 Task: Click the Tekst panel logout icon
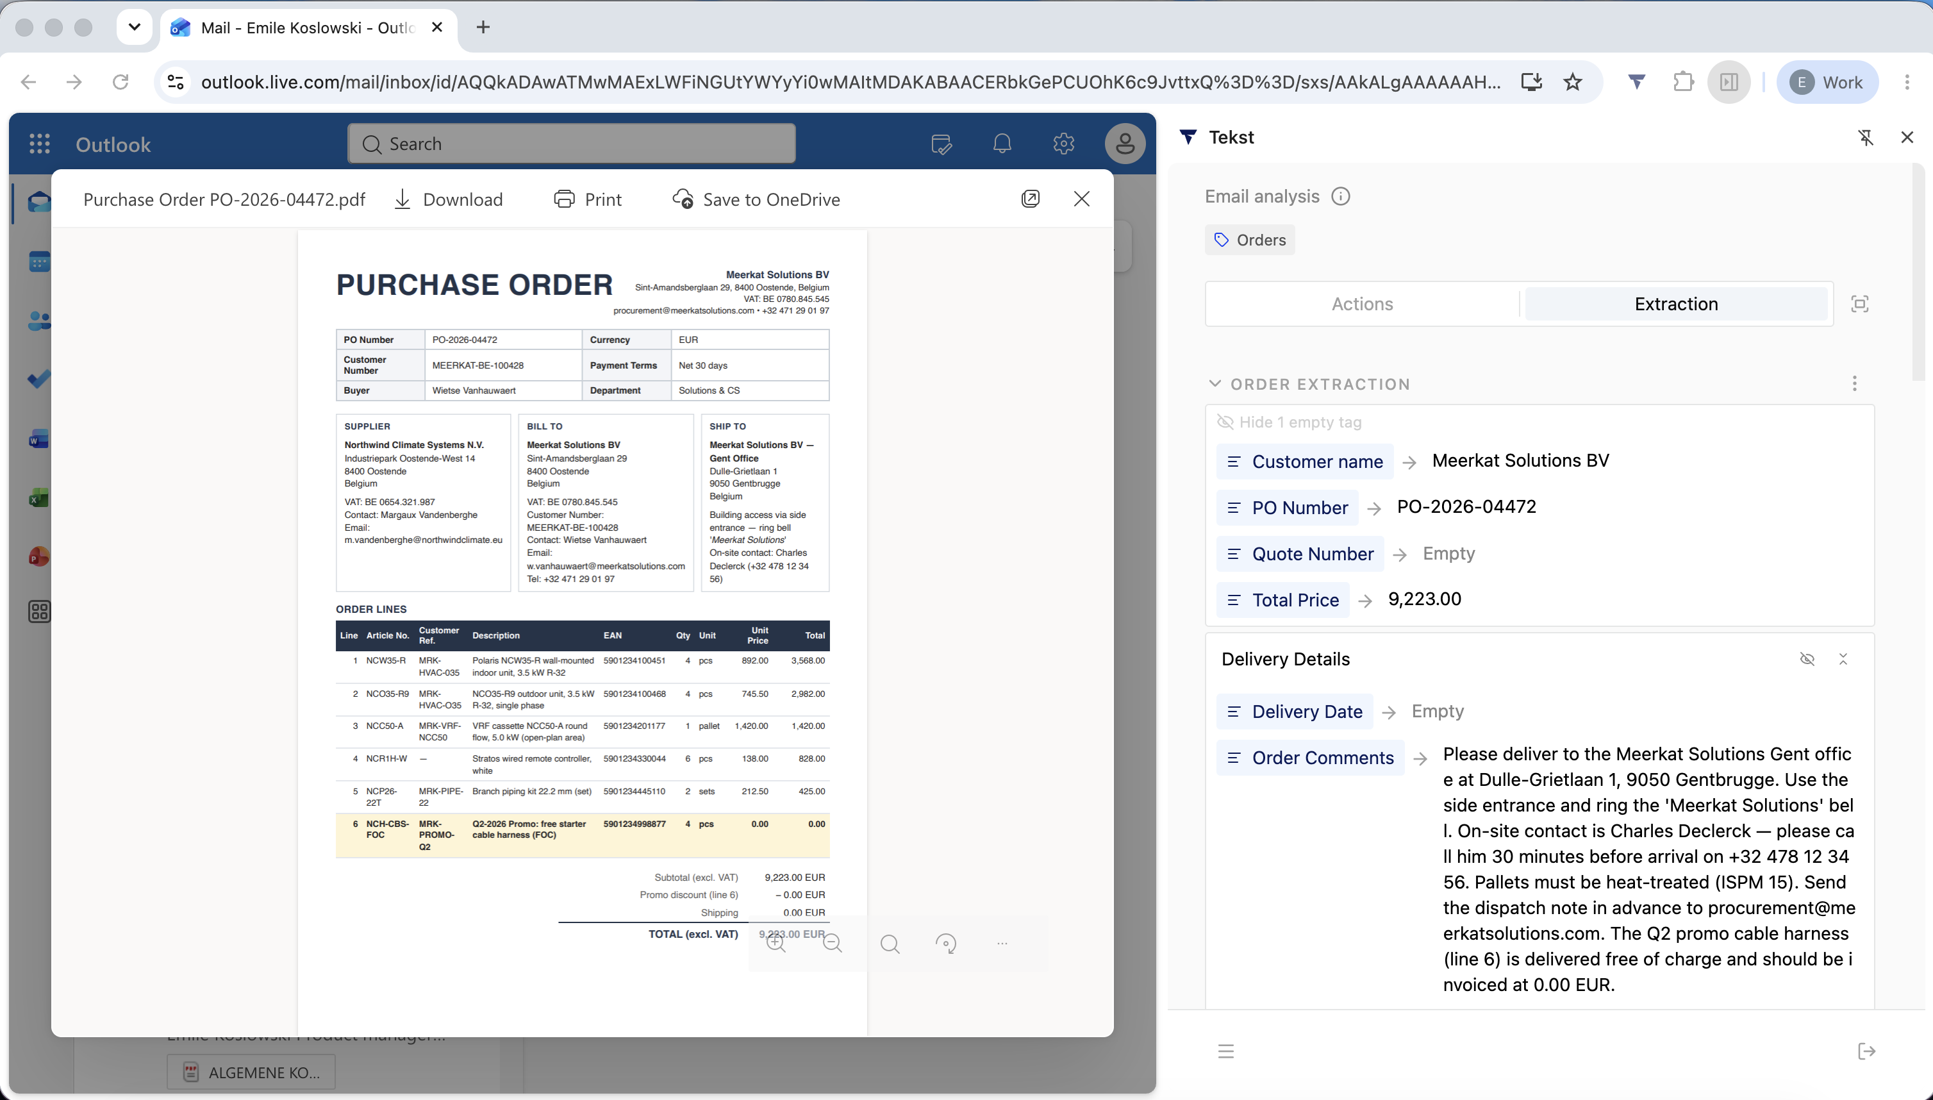tap(1866, 1051)
